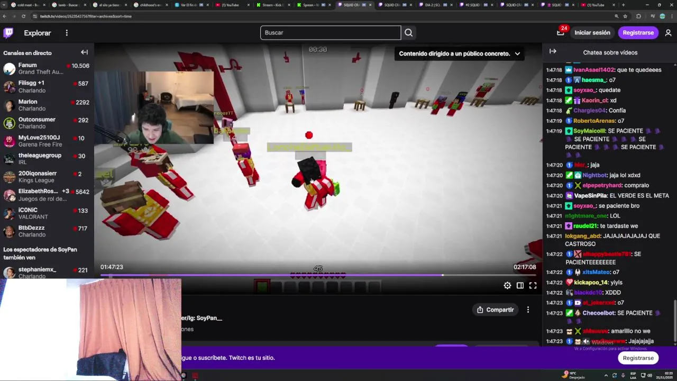Open the Outconsumer channel row
Image resolution: width=677 pixels, height=381 pixels.
[47, 123]
